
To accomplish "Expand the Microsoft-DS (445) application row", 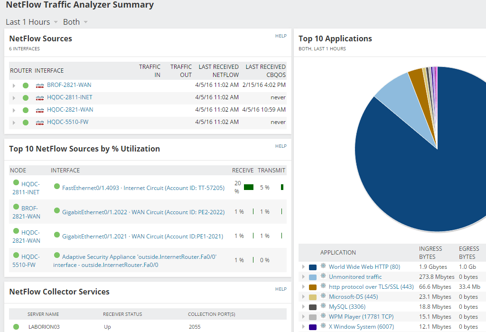I will pyautogui.click(x=304, y=296).
